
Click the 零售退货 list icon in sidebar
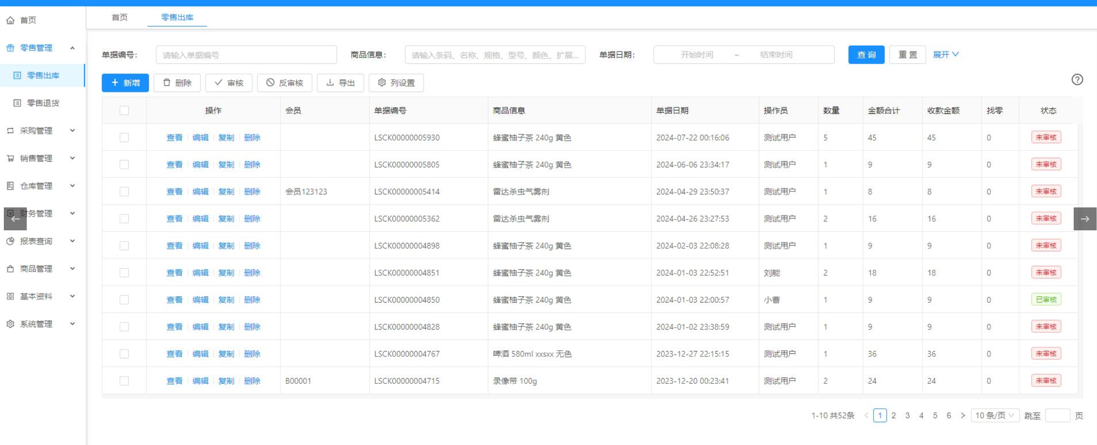18,103
